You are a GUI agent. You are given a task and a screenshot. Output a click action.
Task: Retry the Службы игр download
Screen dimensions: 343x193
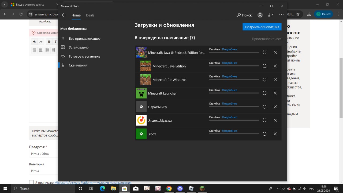point(264,107)
